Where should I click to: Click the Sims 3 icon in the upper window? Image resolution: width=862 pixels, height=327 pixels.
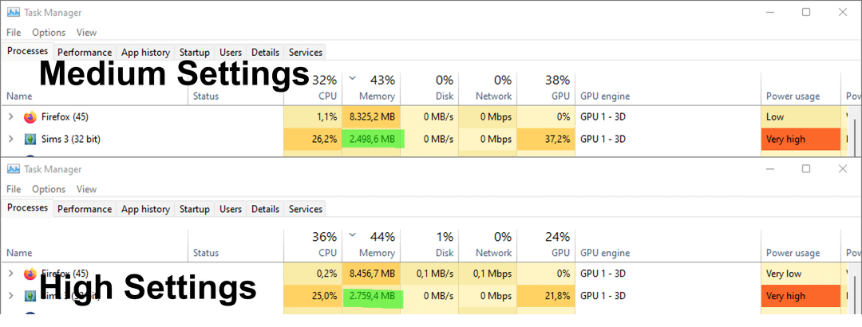pos(30,140)
